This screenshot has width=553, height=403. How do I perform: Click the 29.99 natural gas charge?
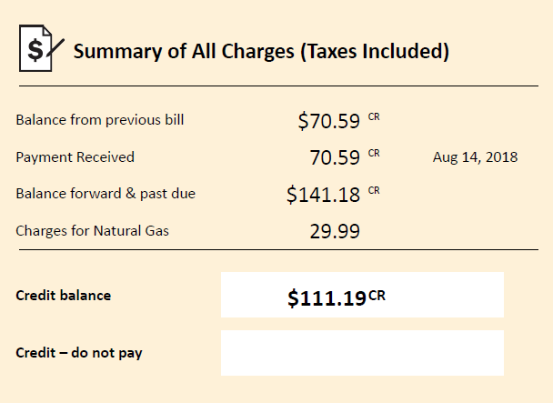click(335, 231)
